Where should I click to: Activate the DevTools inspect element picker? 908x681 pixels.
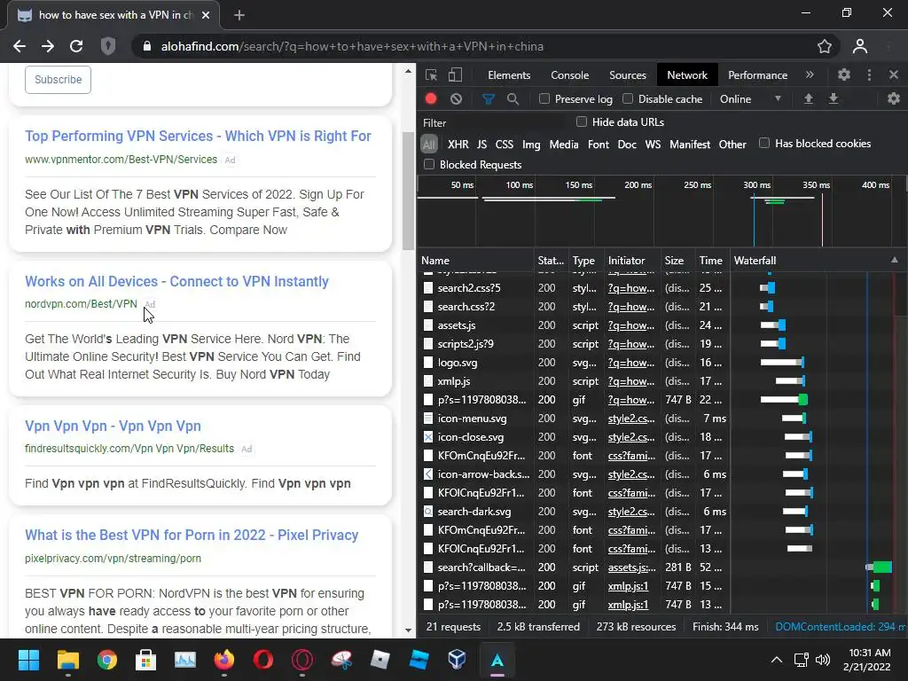pos(431,74)
